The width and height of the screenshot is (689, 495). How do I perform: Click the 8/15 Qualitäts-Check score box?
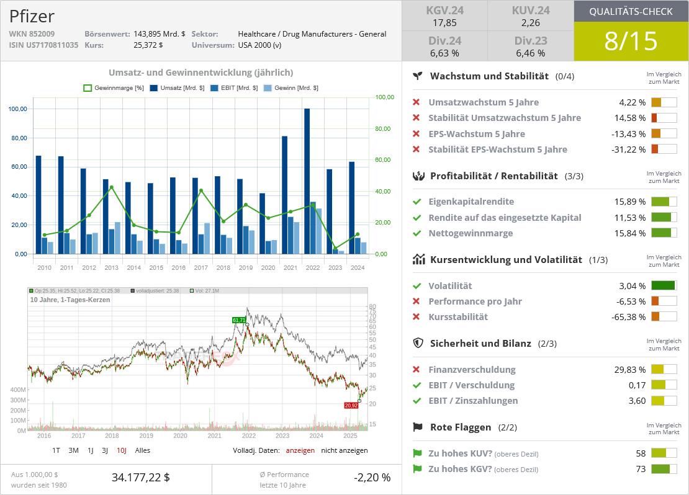631,41
